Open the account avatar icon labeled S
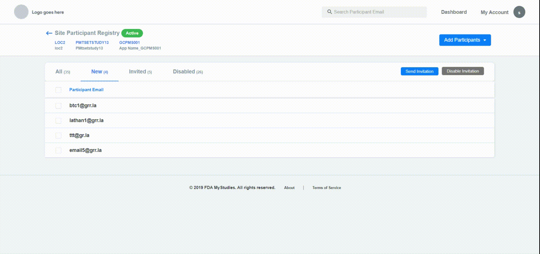 [x=519, y=12]
